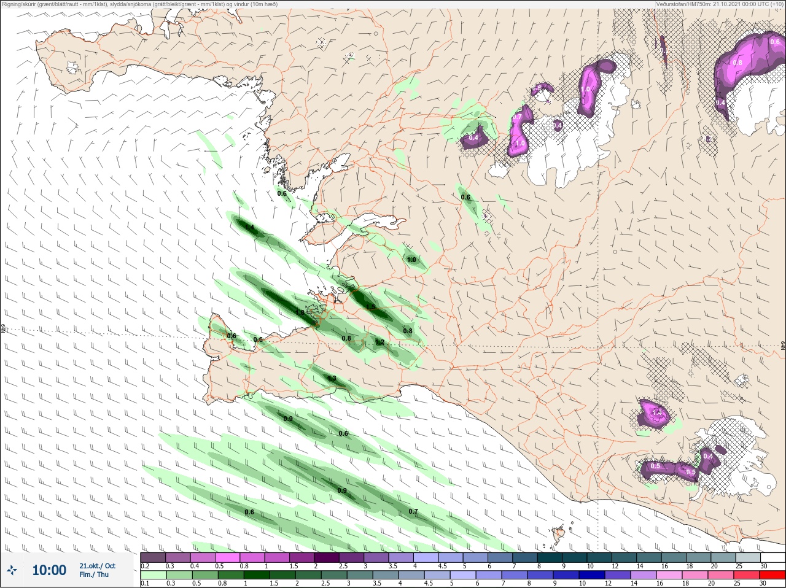The height and width of the screenshot is (588, 786).
Task: Click the lower rain legend '0.1' start label
Action: coord(145,584)
